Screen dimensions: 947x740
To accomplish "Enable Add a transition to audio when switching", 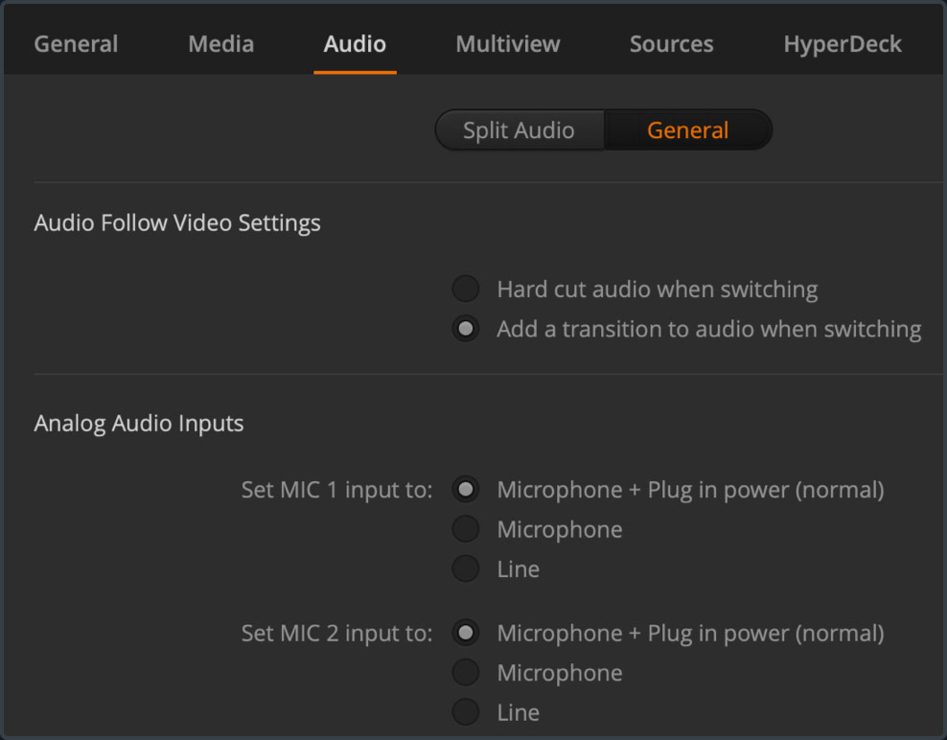I will coord(465,328).
